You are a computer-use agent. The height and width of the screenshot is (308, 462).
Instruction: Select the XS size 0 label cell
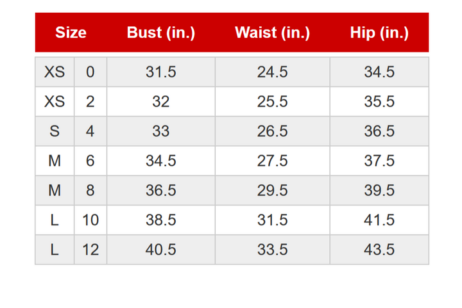click(x=55, y=72)
